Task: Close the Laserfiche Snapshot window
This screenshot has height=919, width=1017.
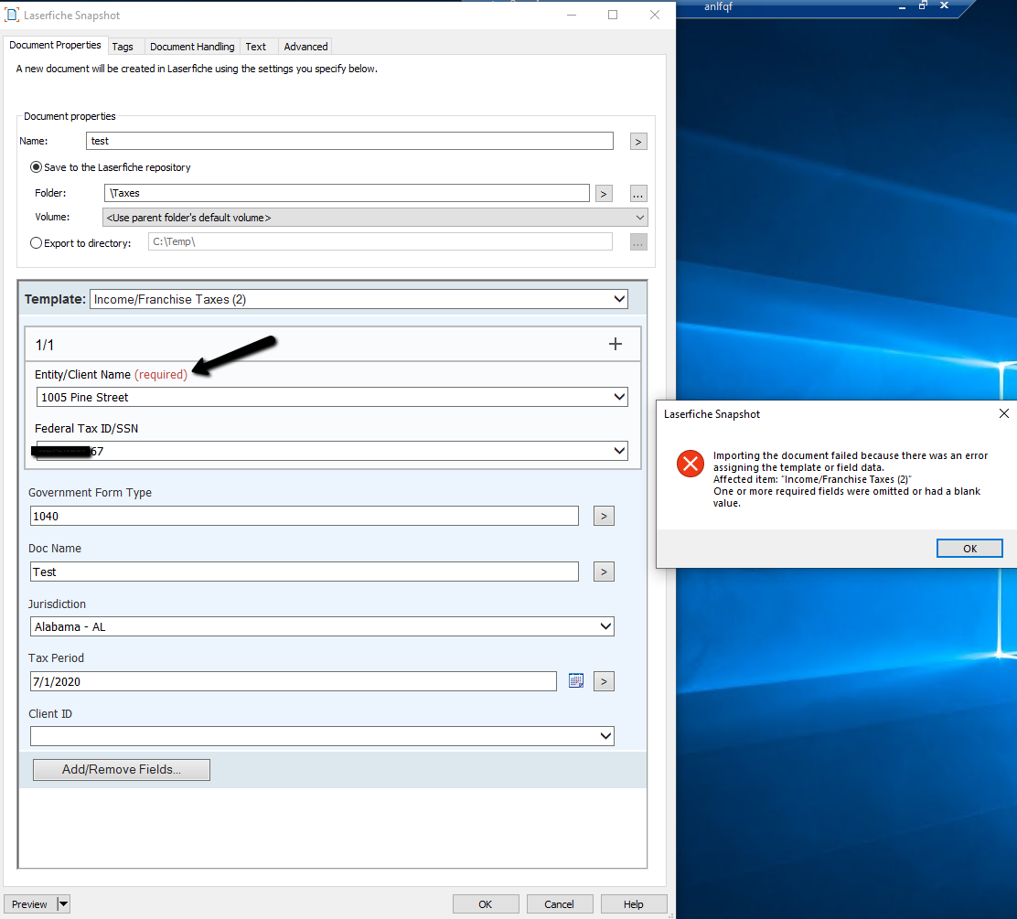Action: (x=655, y=15)
